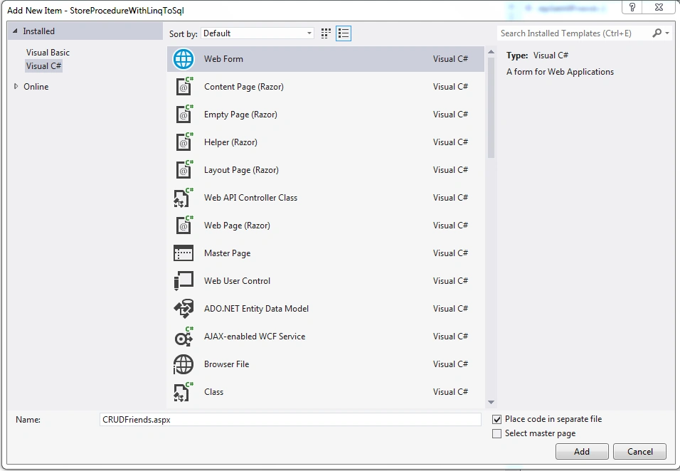This screenshot has width=680, height=471.
Task: Select the Web Form template name
Action: click(223, 59)
